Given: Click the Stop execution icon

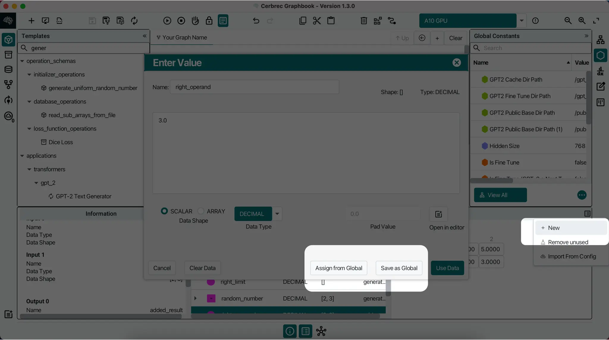Looking at the screenshot, I should [181, 21].
